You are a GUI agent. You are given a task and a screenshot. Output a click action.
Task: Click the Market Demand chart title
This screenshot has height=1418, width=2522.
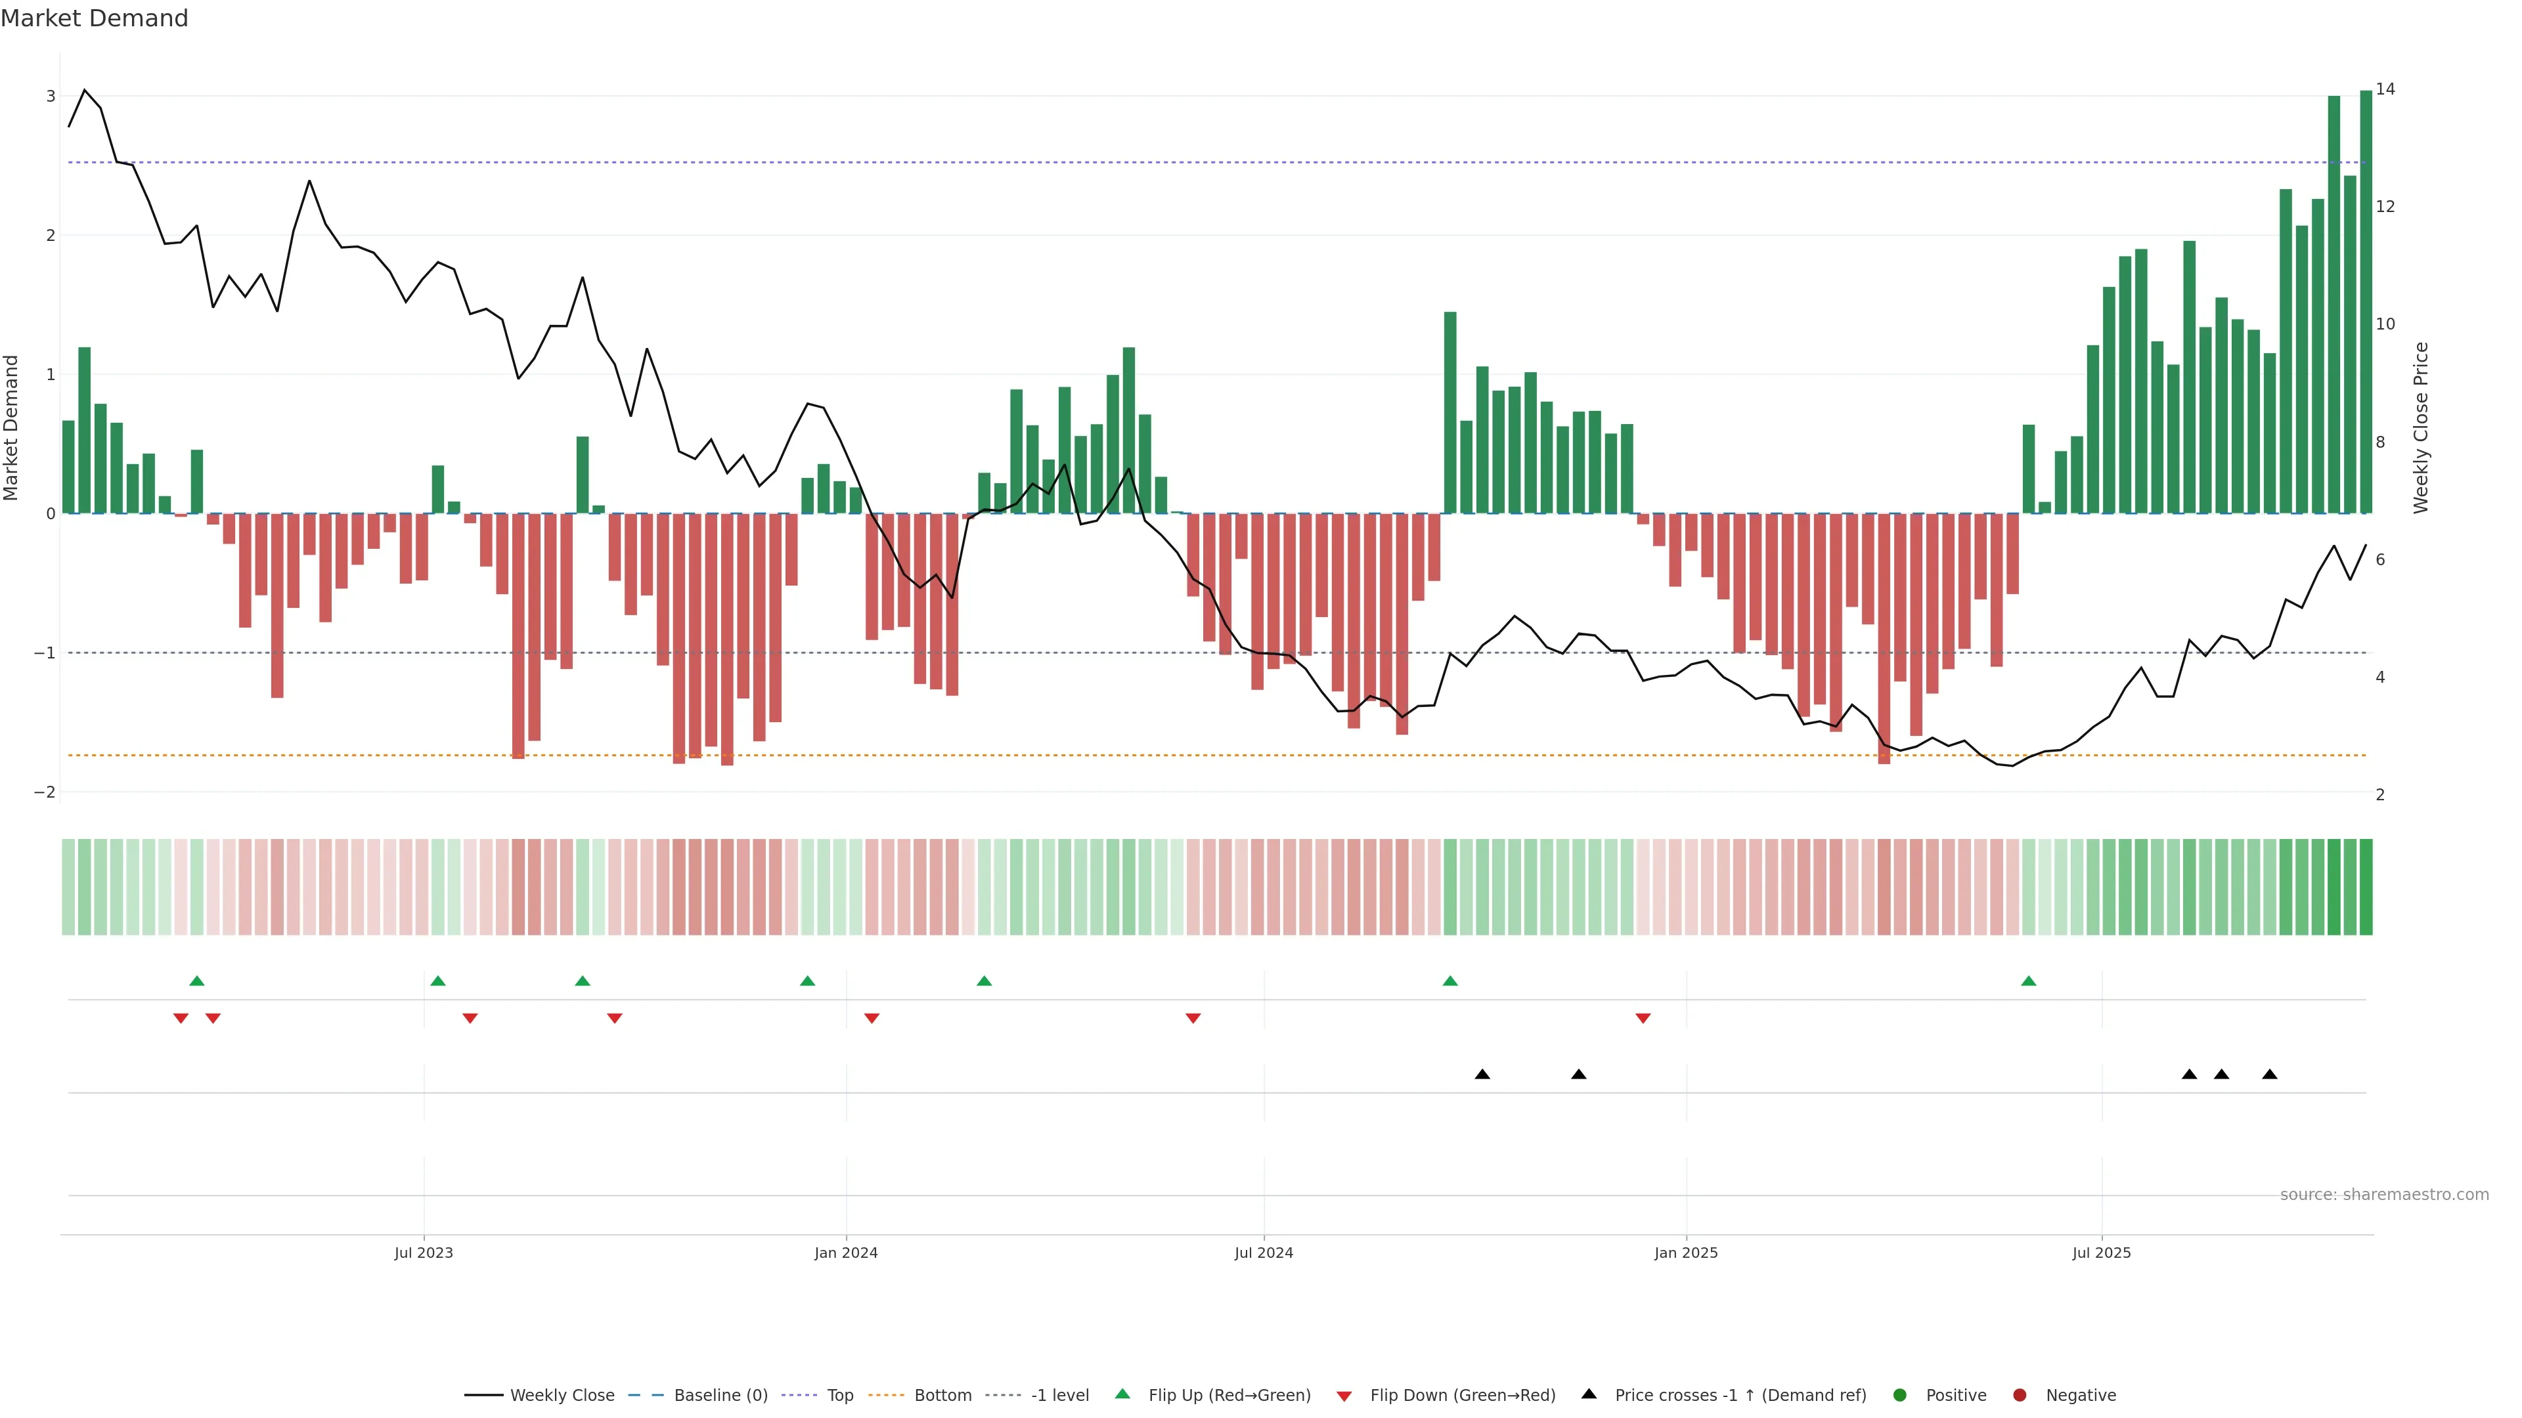pyautogui.click(x=94, y=18)
